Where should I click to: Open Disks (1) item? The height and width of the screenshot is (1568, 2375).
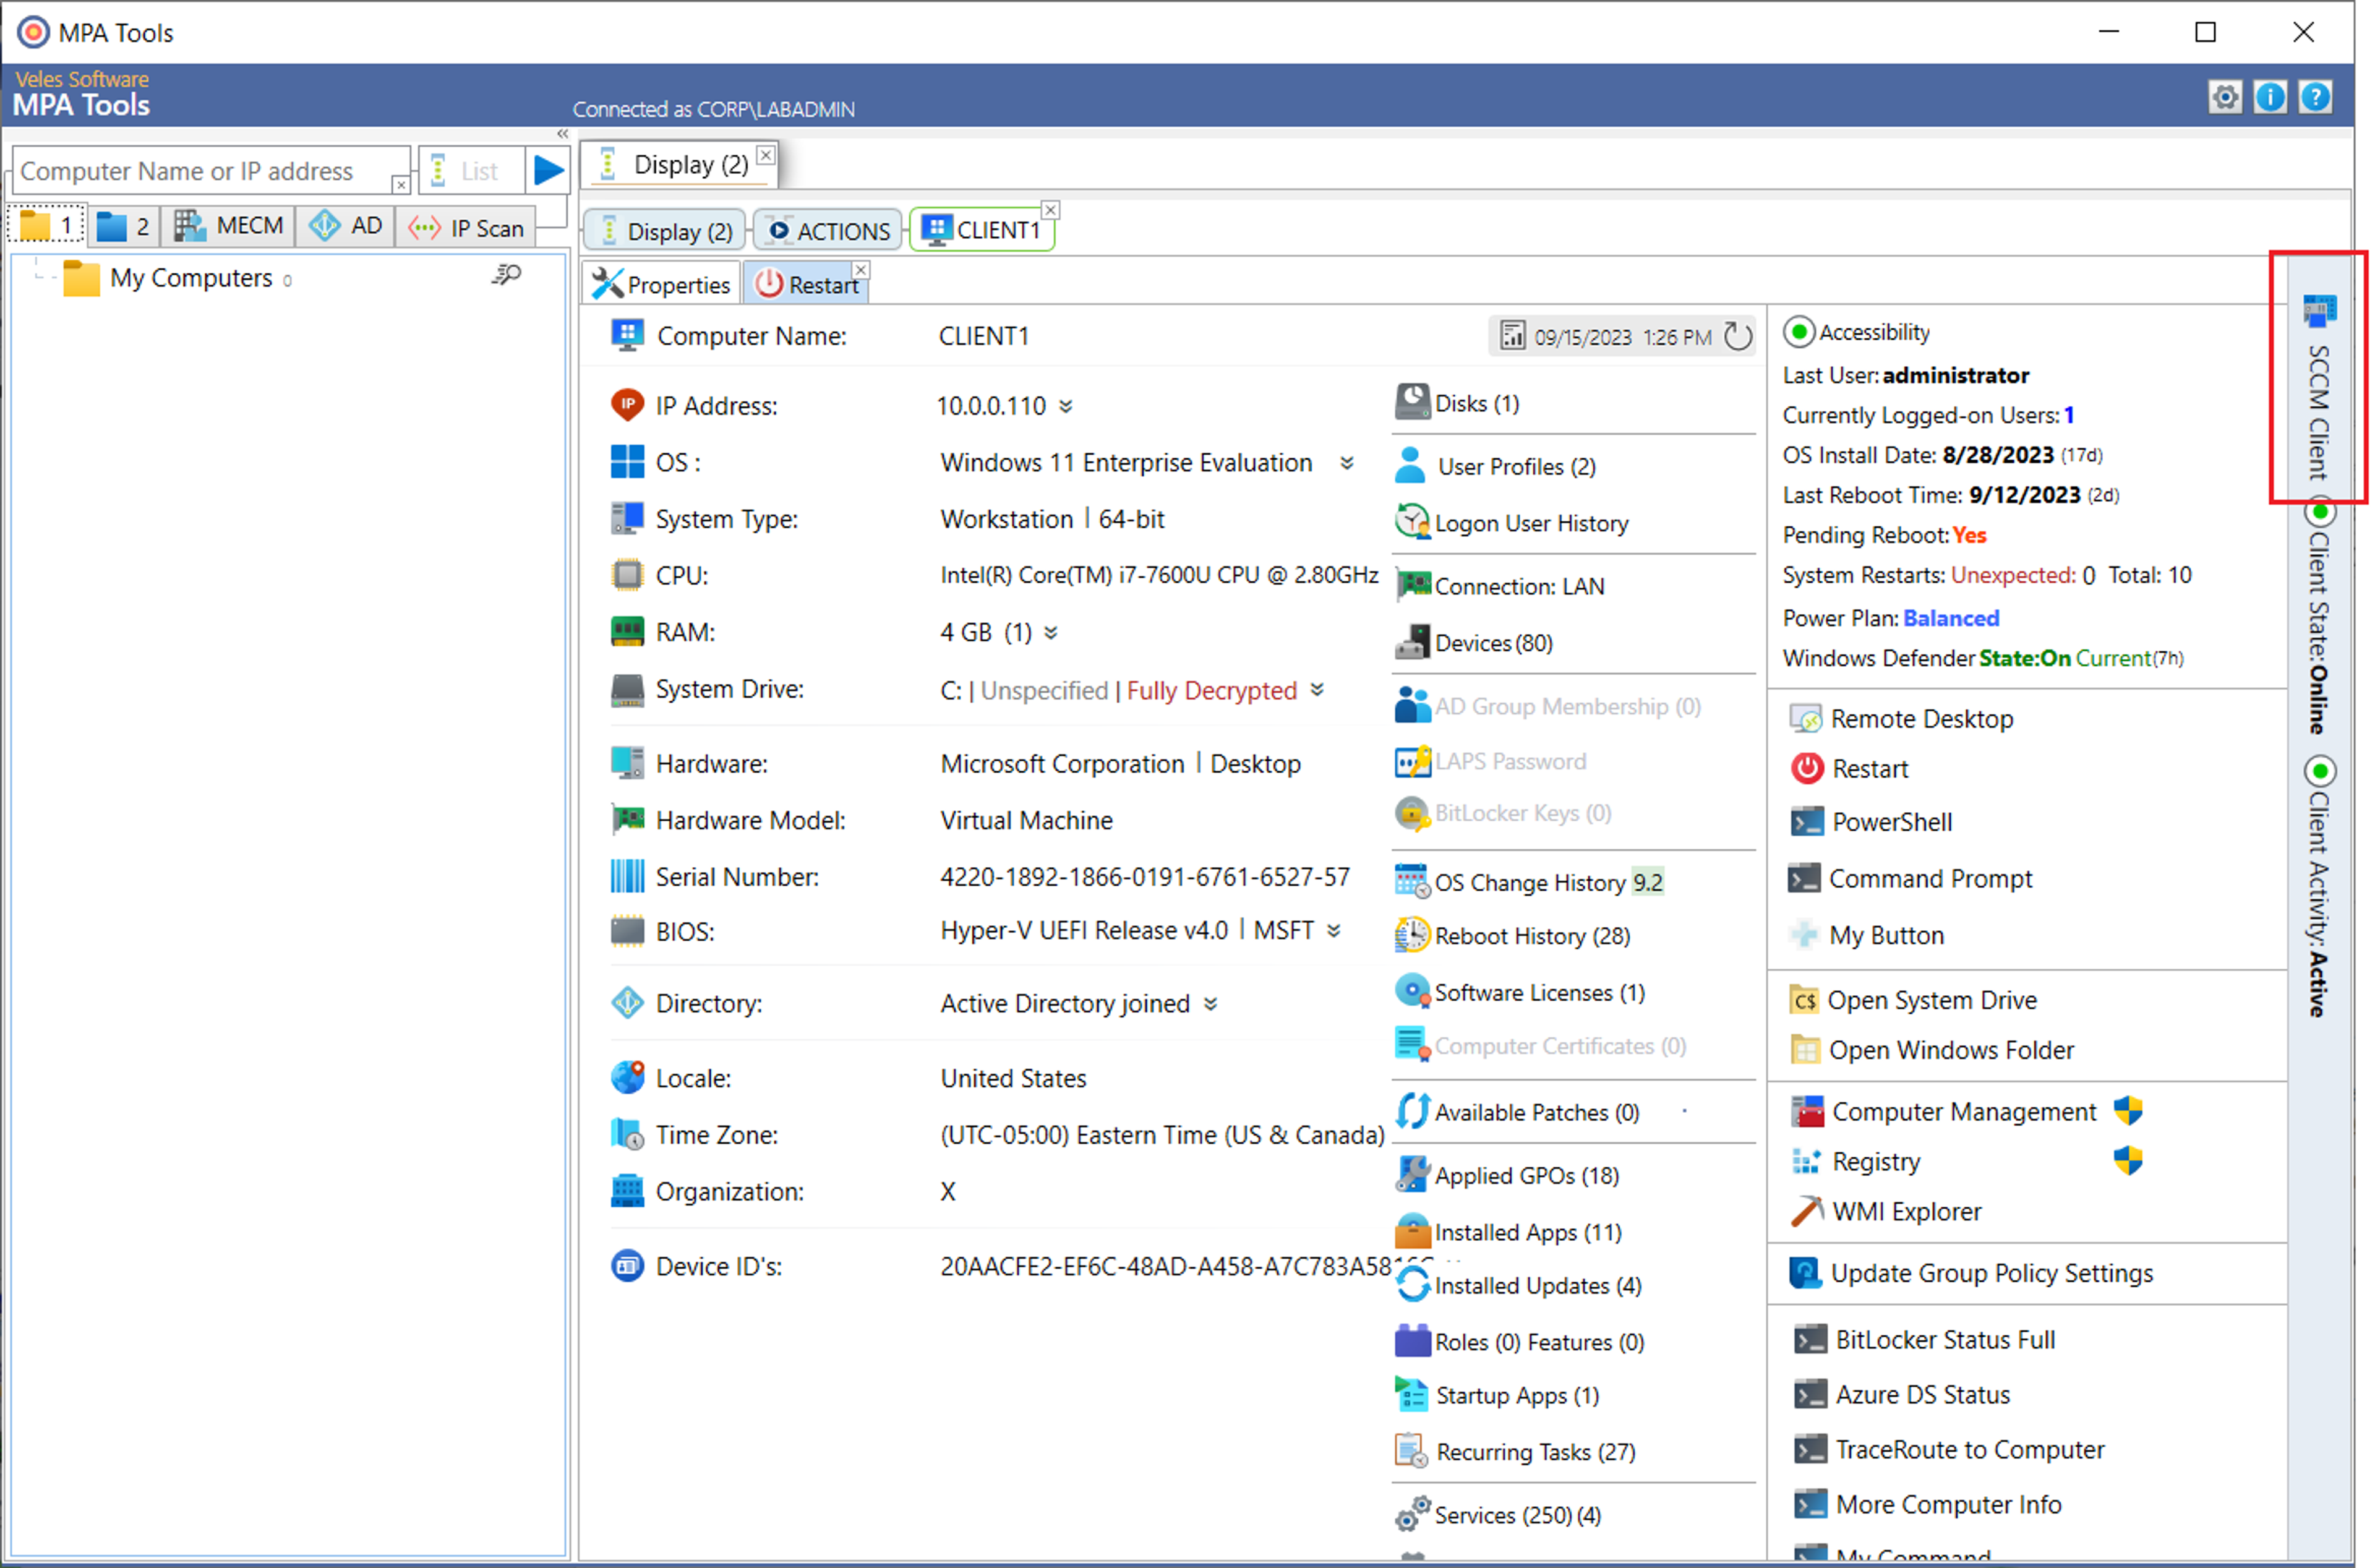click(x=1457, y=403)
